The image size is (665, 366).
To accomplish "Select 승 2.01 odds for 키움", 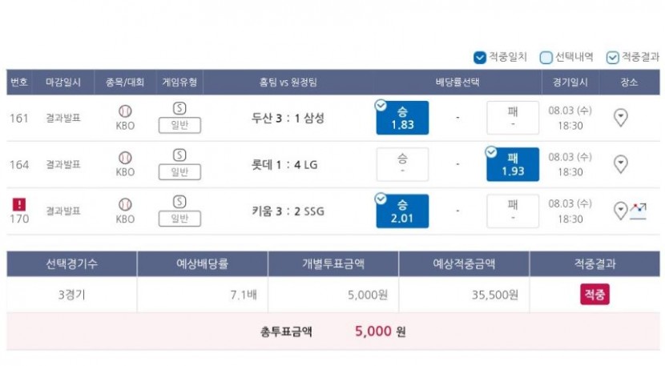I will pyautogui.click(x=402, y=211).
